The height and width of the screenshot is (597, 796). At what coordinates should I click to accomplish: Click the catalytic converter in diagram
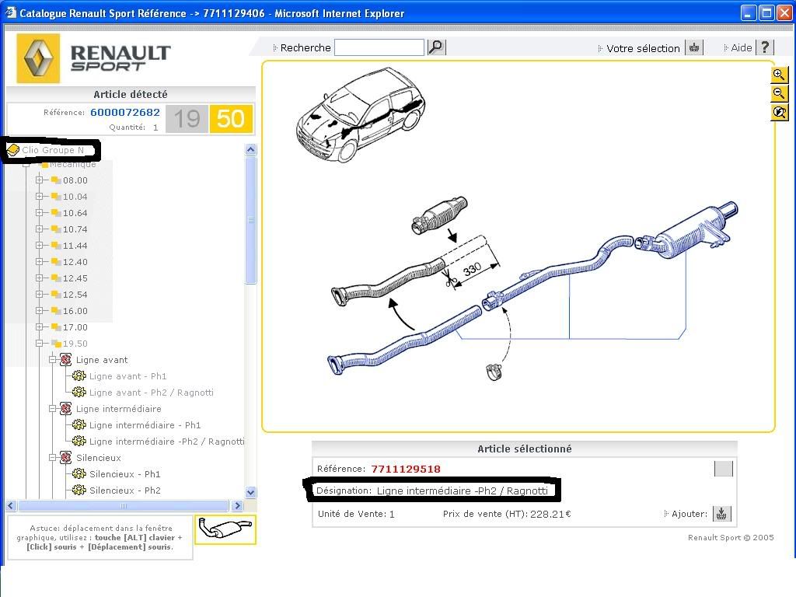tap(439, 215)
